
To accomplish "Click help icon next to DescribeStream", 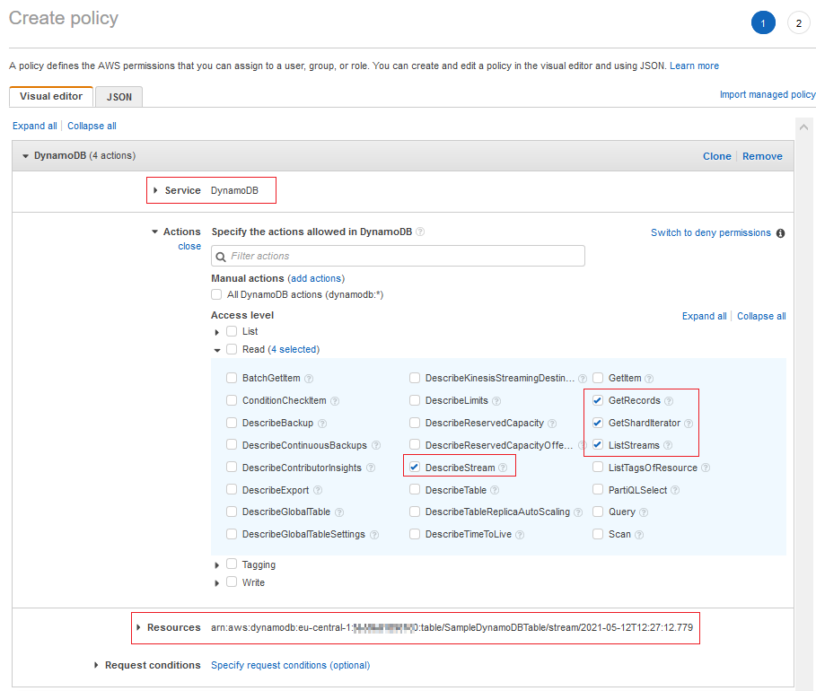I will [x=503, y=468].
